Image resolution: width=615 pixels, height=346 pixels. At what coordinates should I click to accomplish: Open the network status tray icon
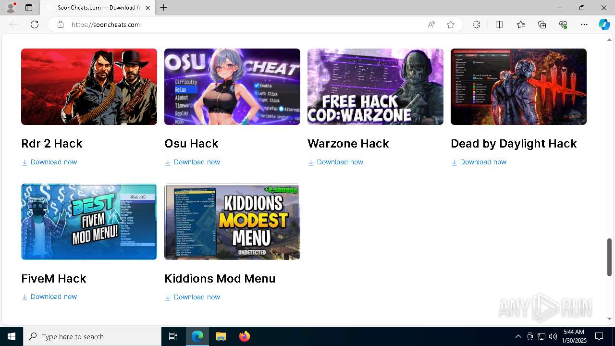pyautogui.click(x=541, y=336)
